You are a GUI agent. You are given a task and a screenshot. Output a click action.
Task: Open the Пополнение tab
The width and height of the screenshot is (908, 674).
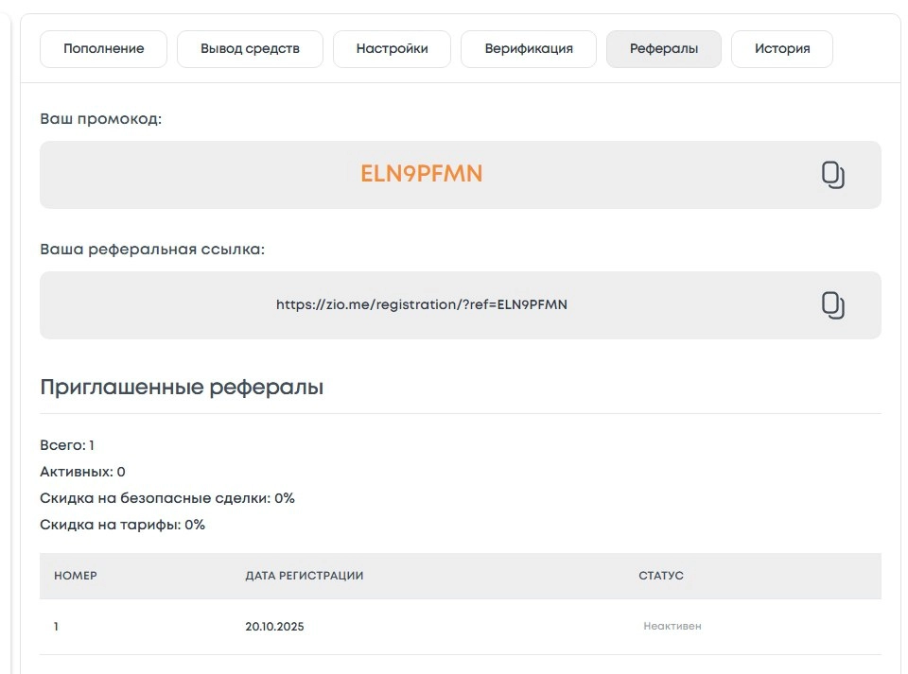coord(104,49)
